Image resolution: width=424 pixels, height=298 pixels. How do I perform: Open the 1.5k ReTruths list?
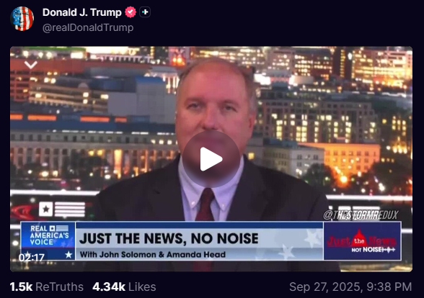46,286
